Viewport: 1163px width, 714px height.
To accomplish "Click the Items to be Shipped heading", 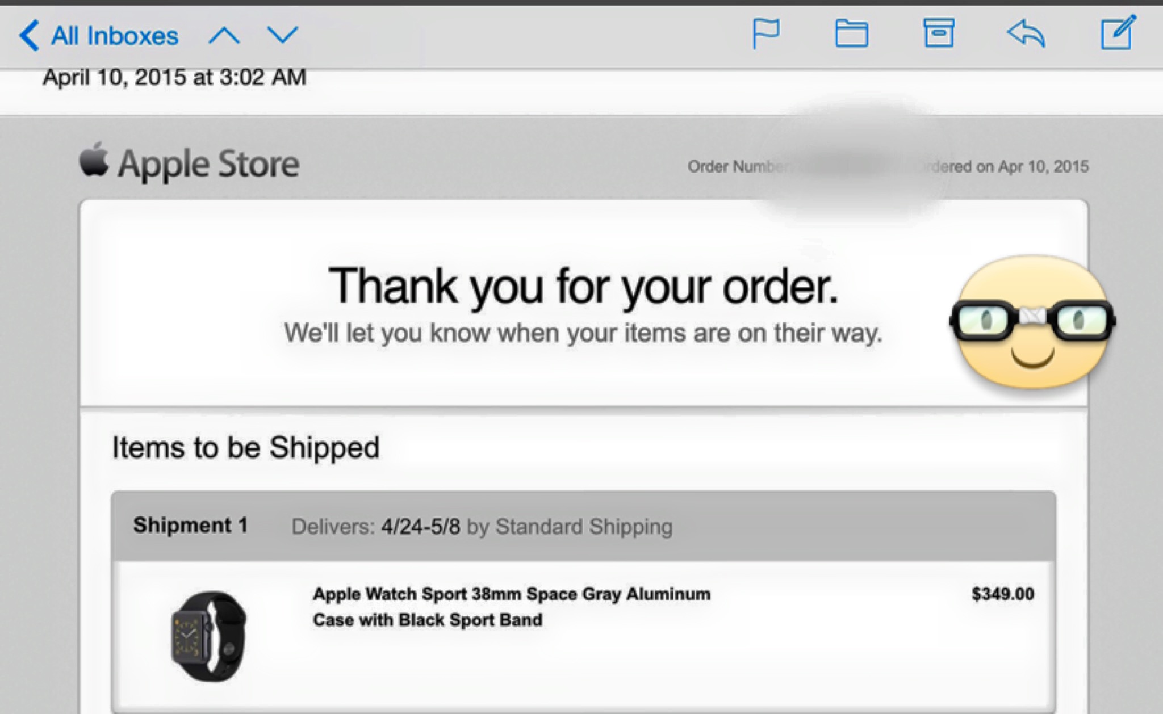I will click(x=245, y=447).
